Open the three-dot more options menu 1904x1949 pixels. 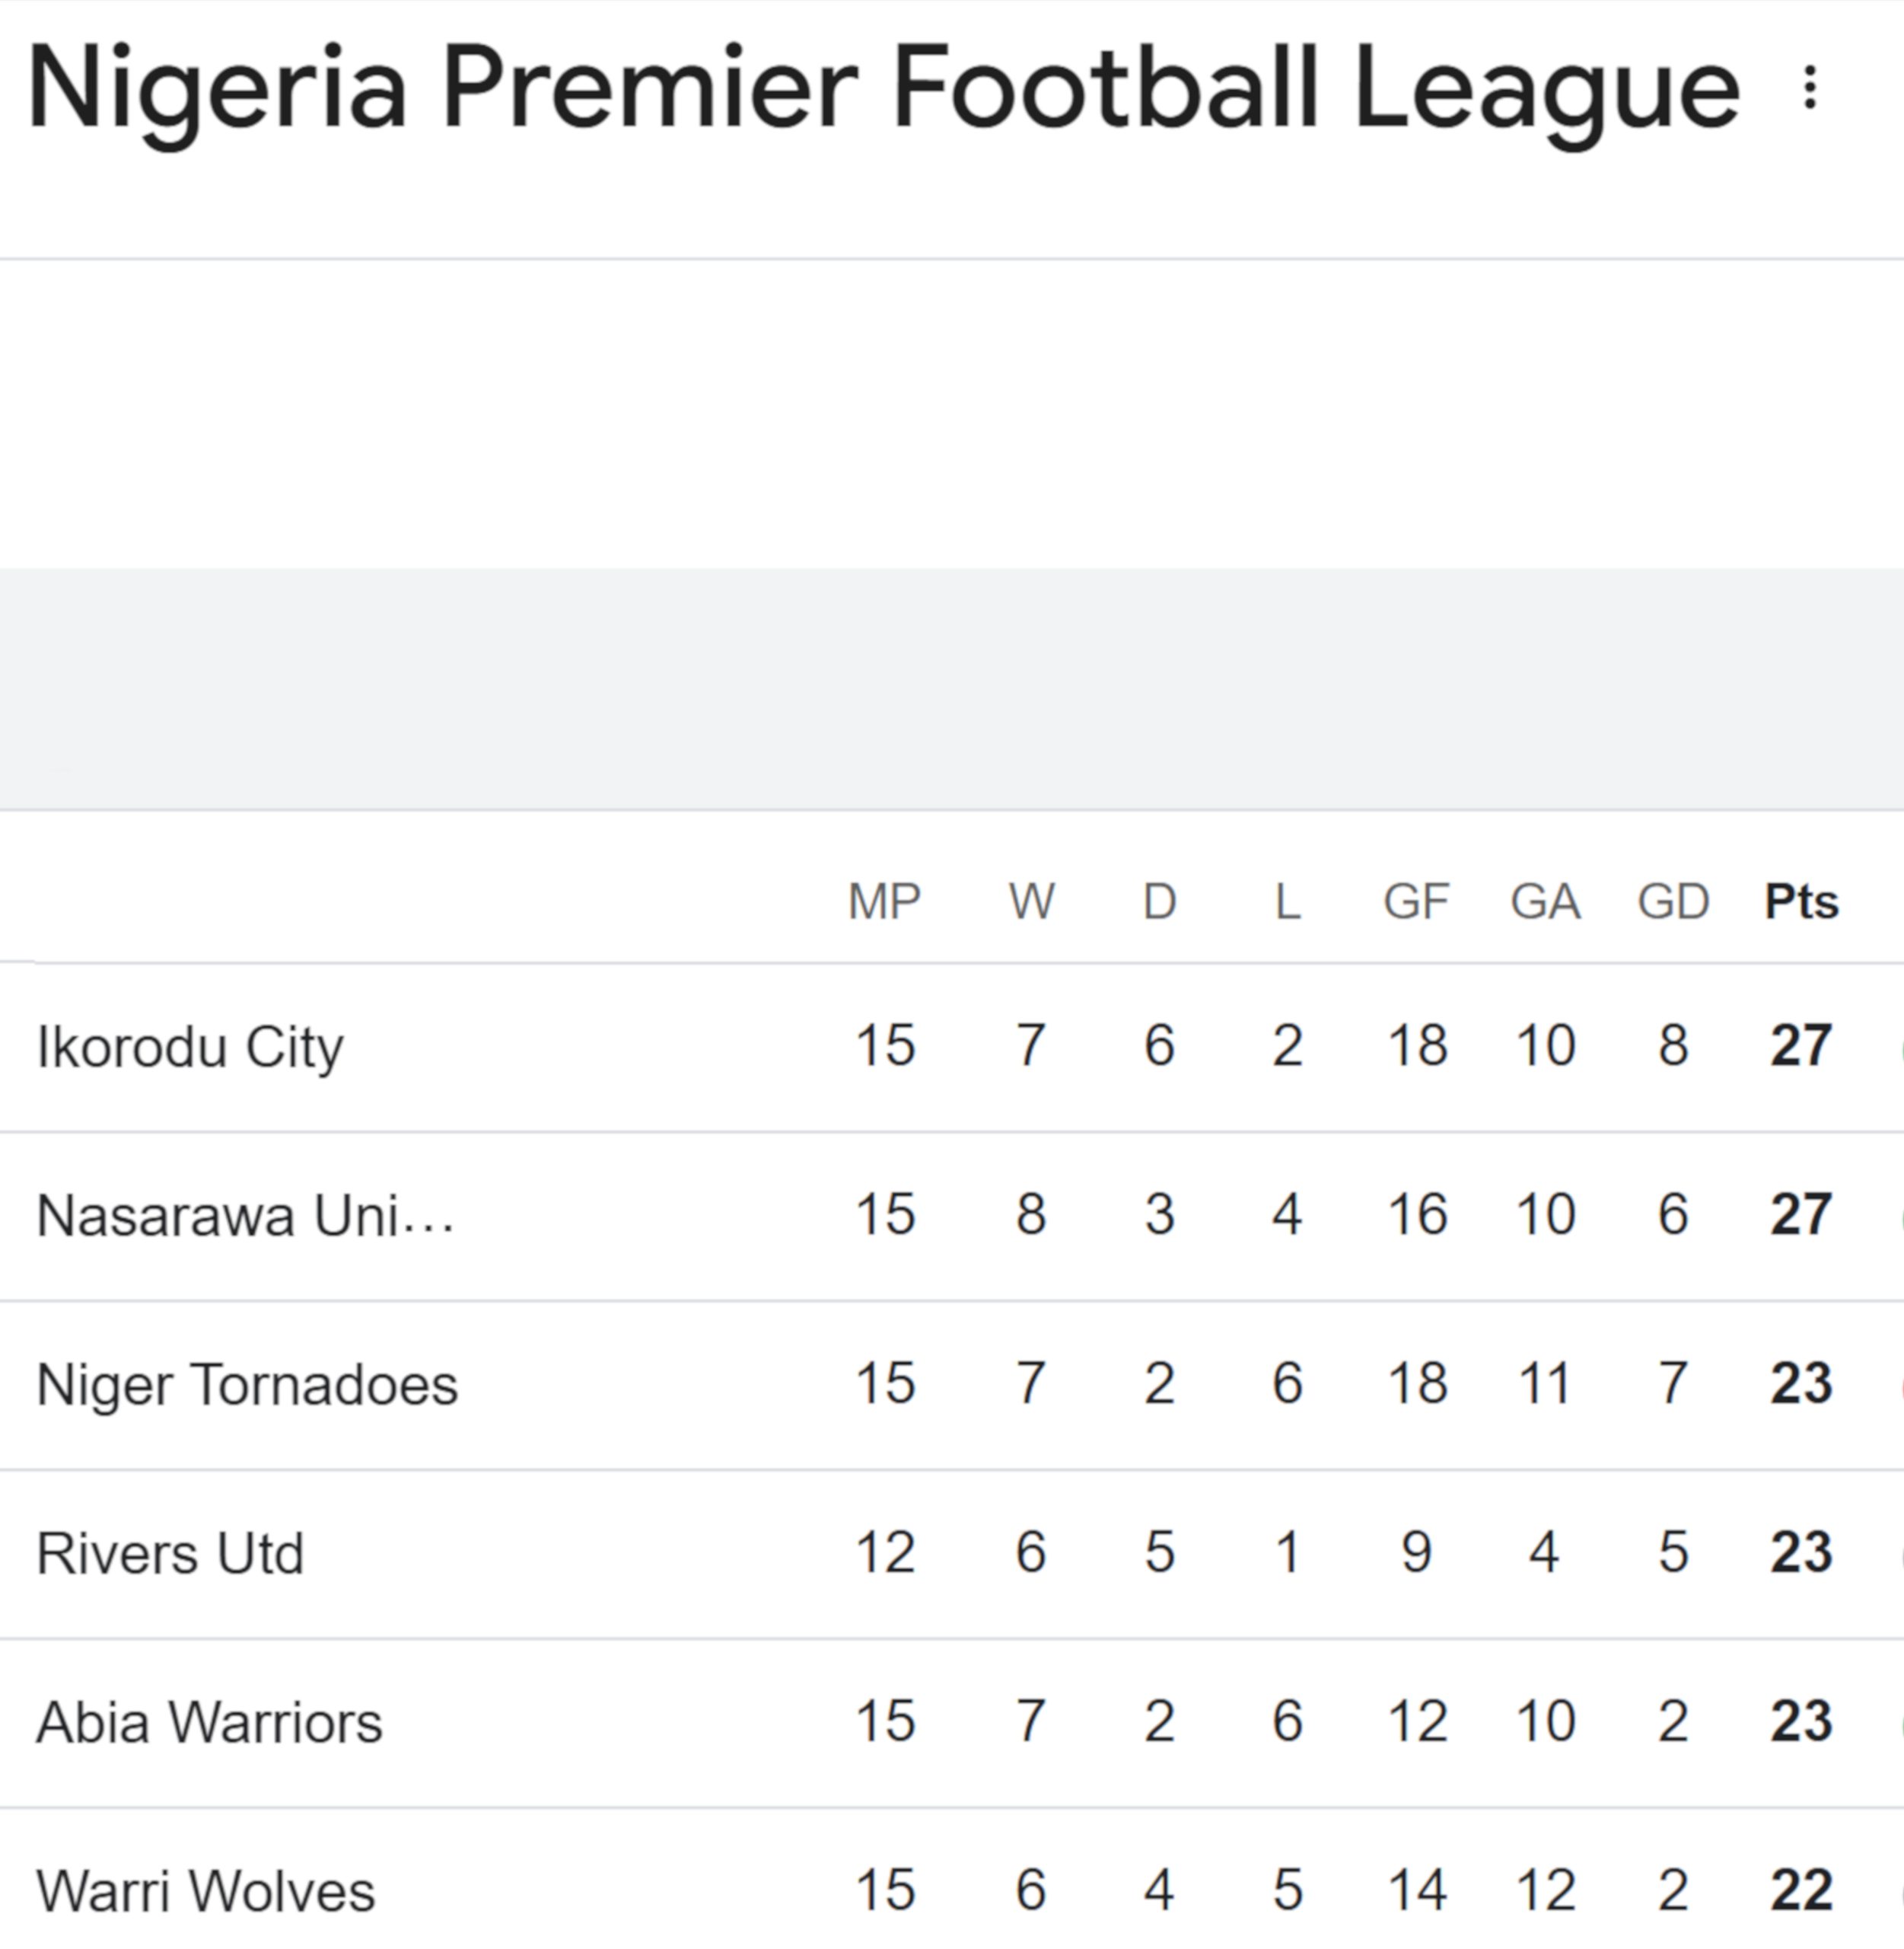pyautogui.click(x=1809, y=88)
